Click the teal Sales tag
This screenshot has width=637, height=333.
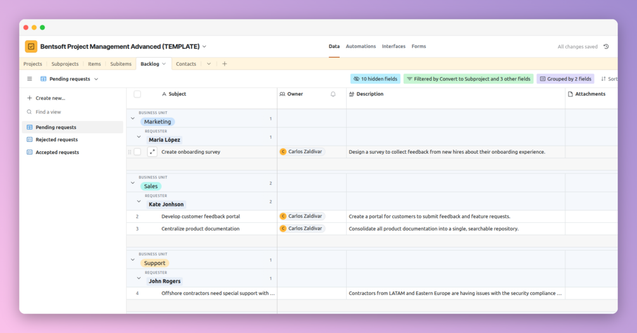(151, 186)
